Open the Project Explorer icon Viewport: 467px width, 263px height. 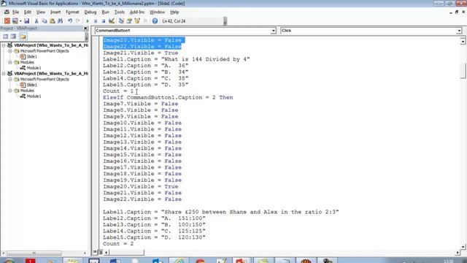(121, 21)
